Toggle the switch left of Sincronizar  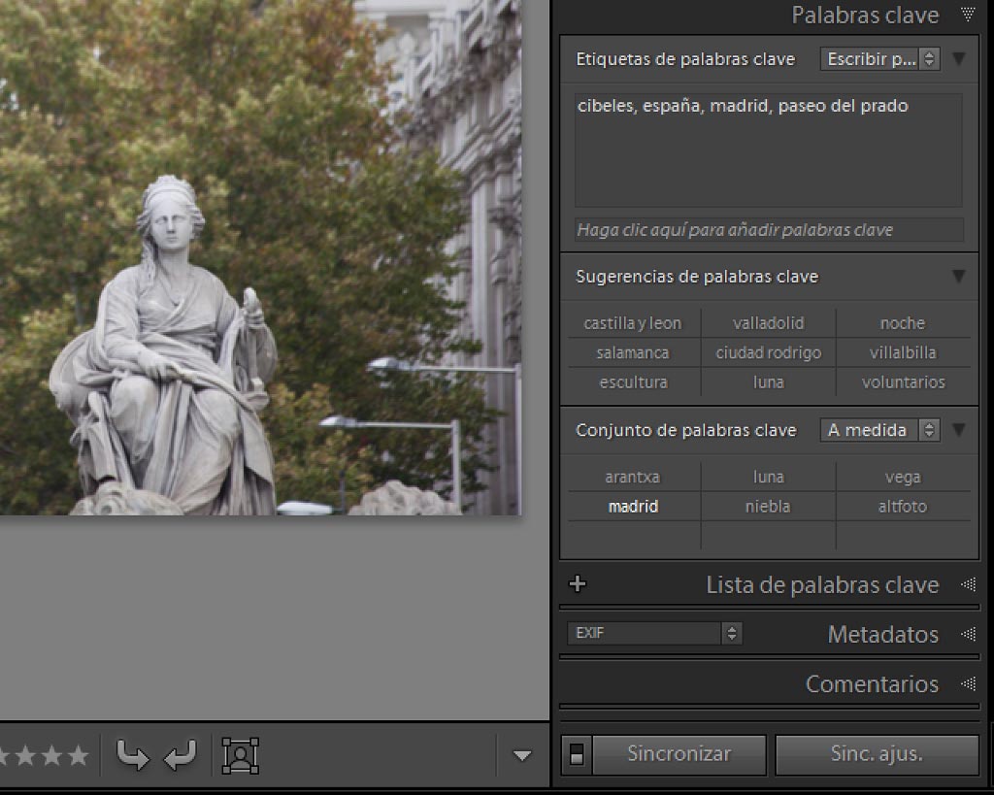(577, 754)
